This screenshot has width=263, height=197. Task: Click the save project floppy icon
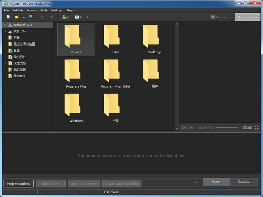pyautogui.click(x=30, y=17)
